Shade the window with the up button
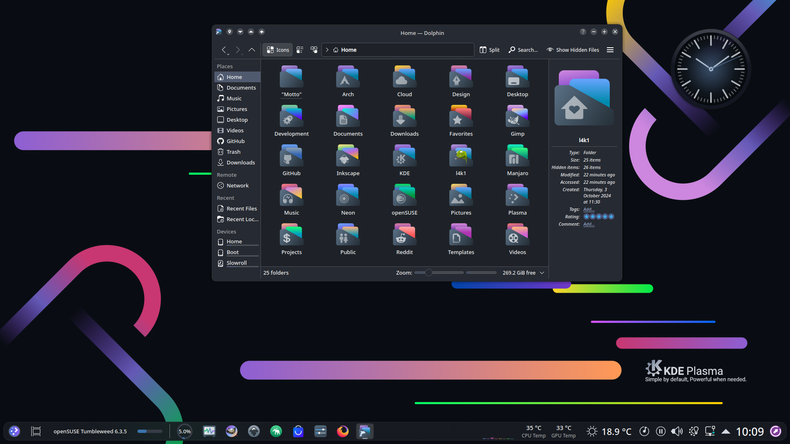Viewport: 790px width, 444px height. (x=262, y=32)
